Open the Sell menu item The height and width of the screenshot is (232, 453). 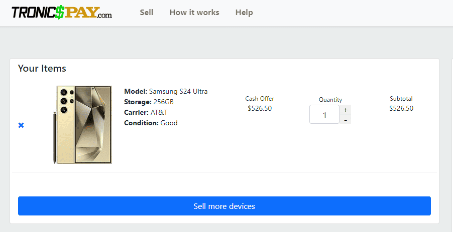[x=147, y=13]
